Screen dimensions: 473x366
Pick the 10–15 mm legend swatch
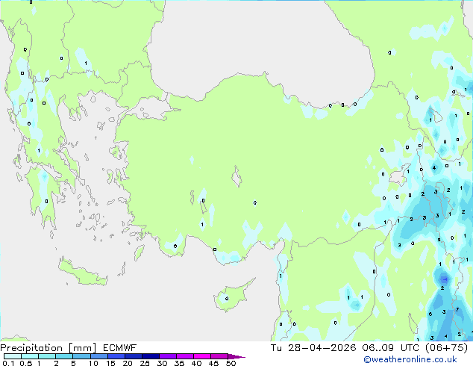(98, 356)
